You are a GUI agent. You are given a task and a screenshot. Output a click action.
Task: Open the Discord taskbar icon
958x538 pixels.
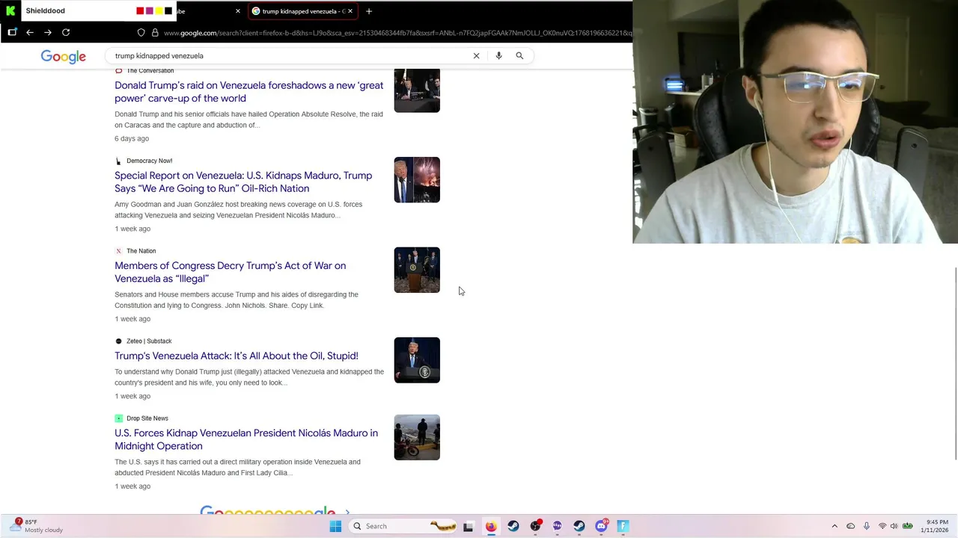[x=602, y=526]
